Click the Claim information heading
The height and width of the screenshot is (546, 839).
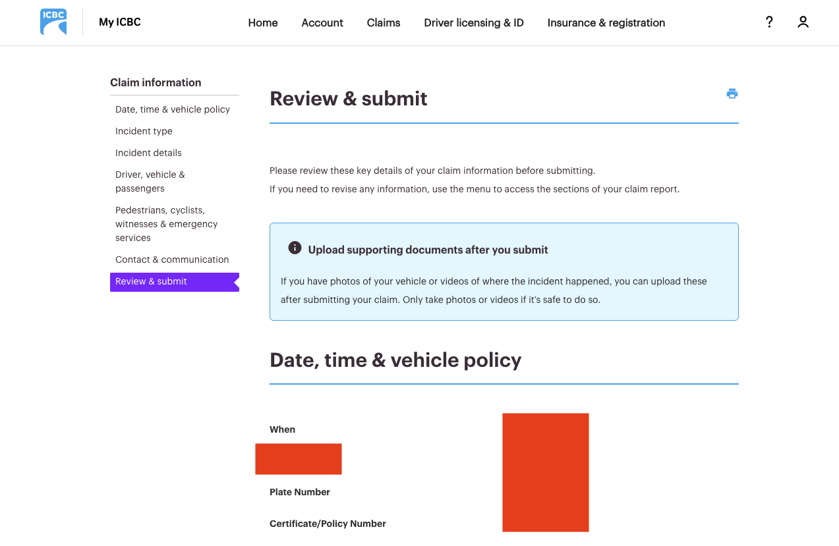pos(156,82)
